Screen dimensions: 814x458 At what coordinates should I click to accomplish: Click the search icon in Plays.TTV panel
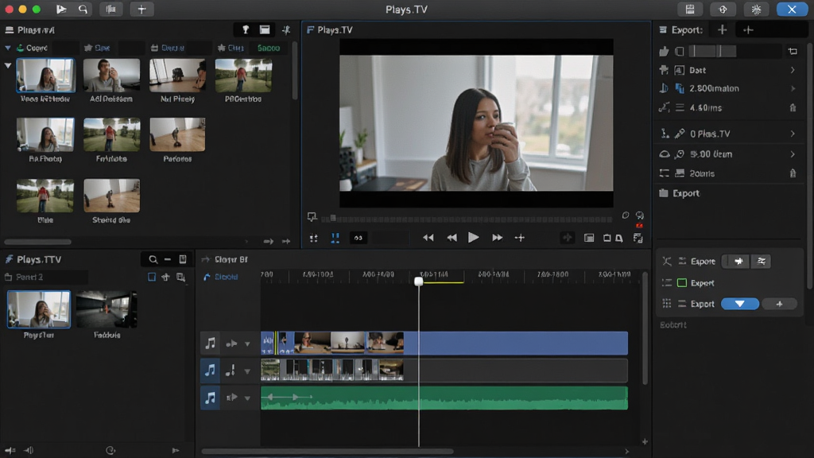click(153, 259)
